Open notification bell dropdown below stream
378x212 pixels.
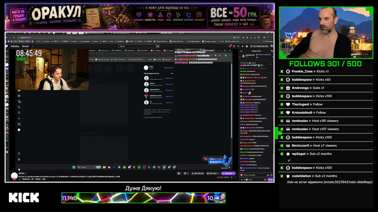coord(186,173)
